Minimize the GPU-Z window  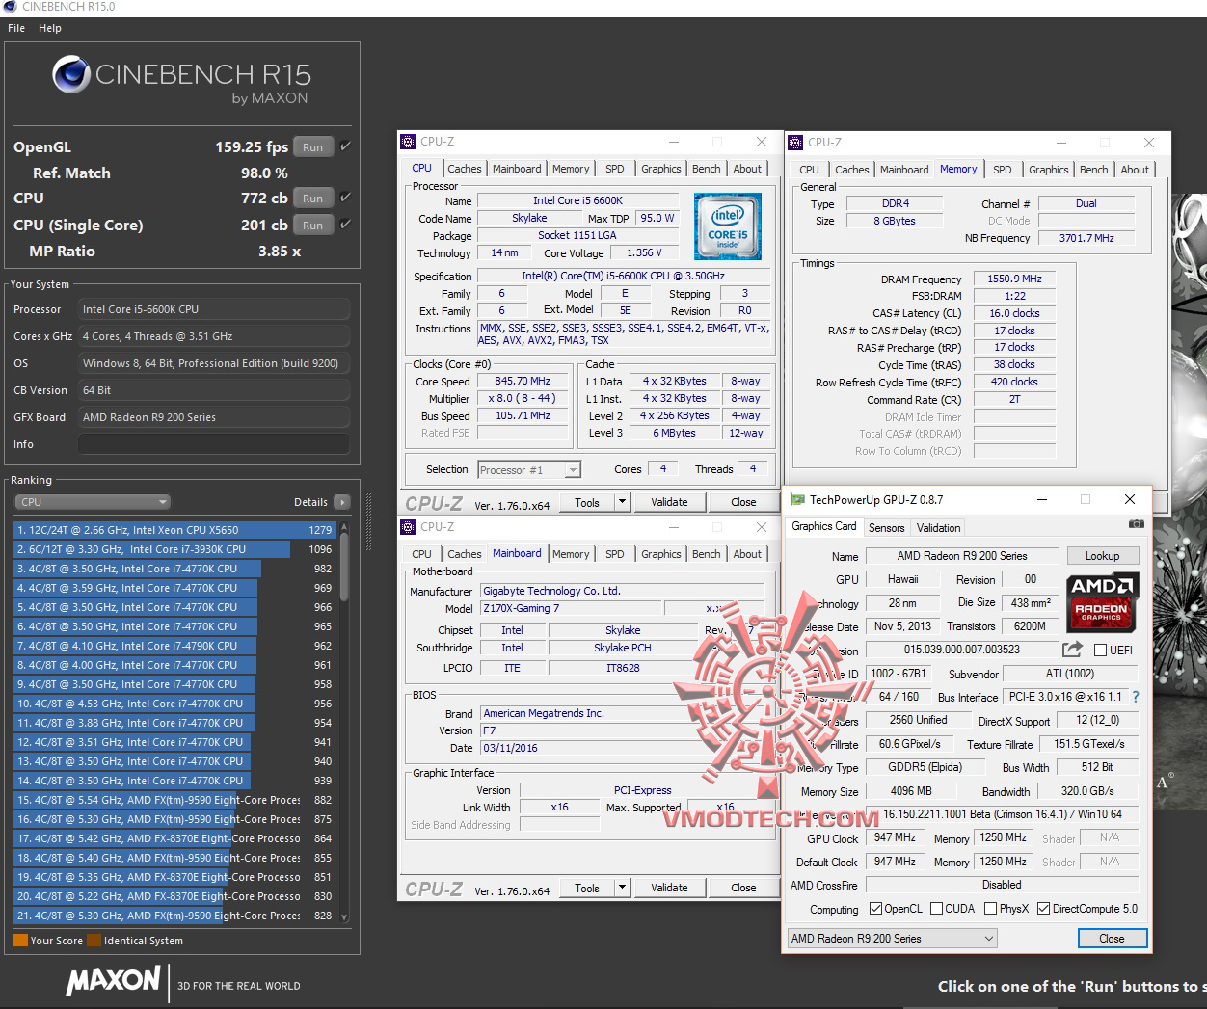pyautogui.click(x=1042, y=499)
